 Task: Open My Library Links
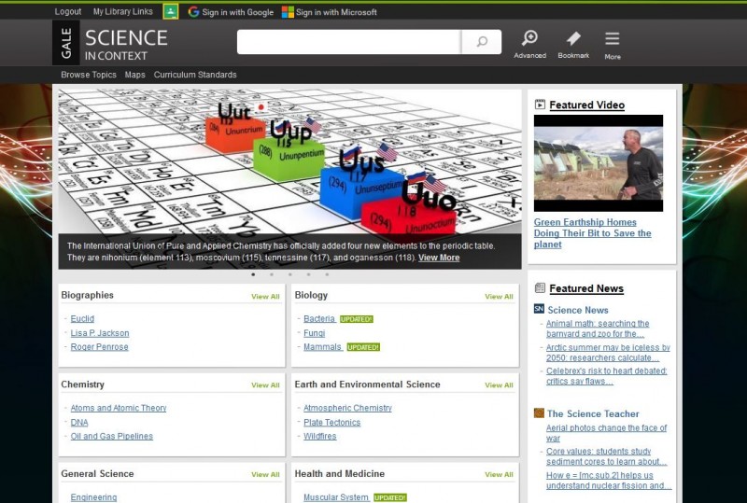pos(123,11)
